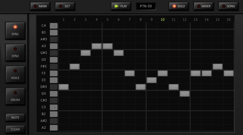Tap the G#3 black key

[54, 53]
